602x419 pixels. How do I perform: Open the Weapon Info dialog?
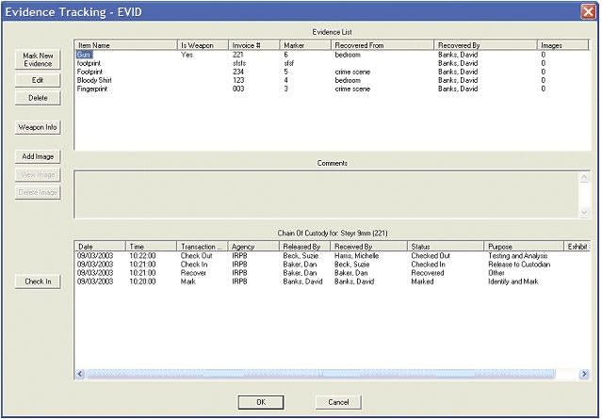(38, 126)
